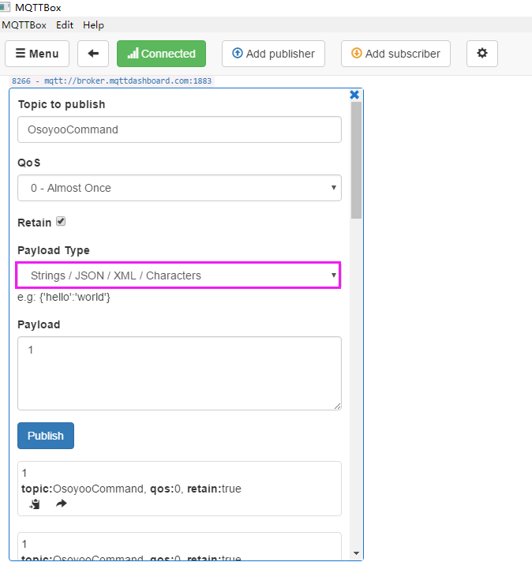Open the Help menu

tap(93, 25)
